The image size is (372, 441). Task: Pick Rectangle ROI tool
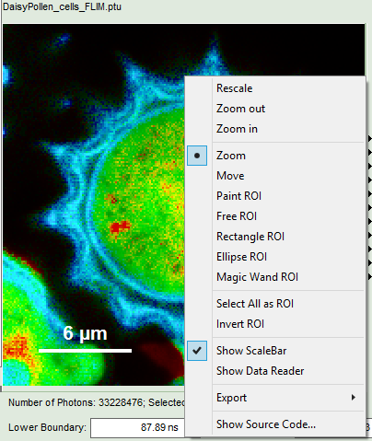[x=250, y=237]
